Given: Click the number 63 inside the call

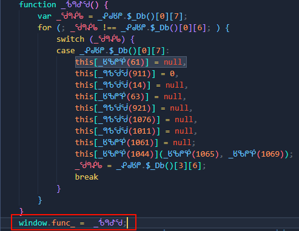Looking at the screenshot, I should pyautogui.click(x=135, y=97).
